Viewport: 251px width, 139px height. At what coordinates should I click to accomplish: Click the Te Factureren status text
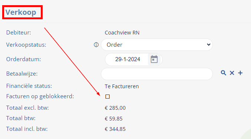coord(122,86)
